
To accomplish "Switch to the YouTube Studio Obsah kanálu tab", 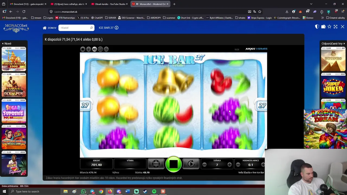I will point(110,4).
